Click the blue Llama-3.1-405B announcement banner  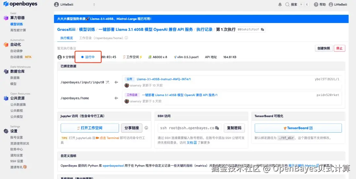coord(201,19)
